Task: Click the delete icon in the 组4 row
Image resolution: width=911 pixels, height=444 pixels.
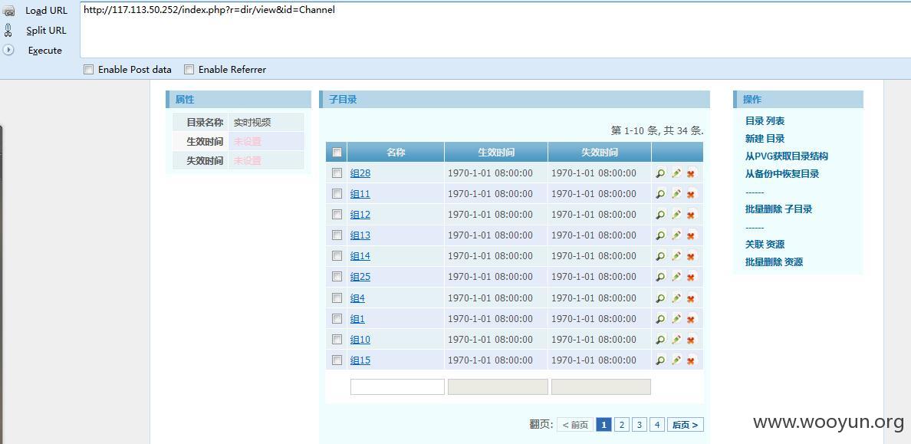Action: [x=691, y=298]
